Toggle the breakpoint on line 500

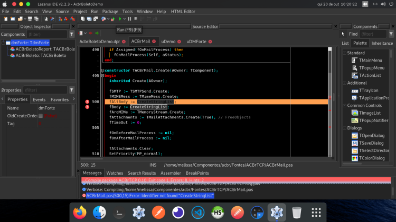tap(87, 102)
